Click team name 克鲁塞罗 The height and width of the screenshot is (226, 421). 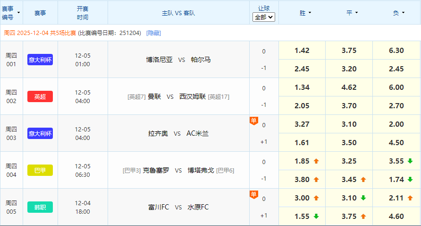[156, 170]
